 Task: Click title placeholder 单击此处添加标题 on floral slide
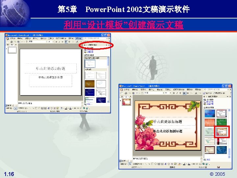click(168, 121)
